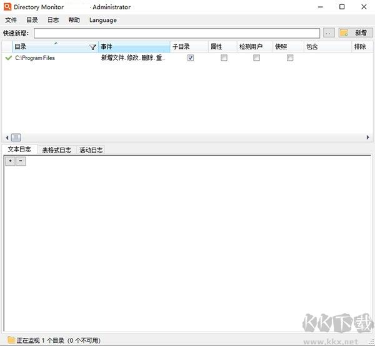This screenshot has height=346, width=375.
Task: Enable the 快照 checkbox for C:\Program Files
Action: click(290, 58)
